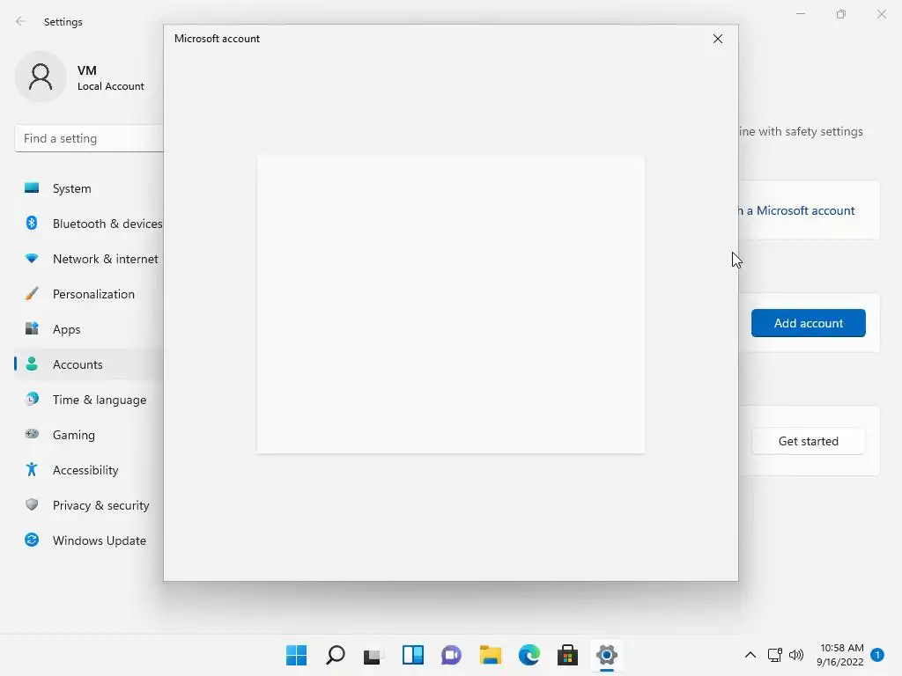This screenshot has height=676, width=902.
Task: Restore down the Settings window
Action: 841,14
